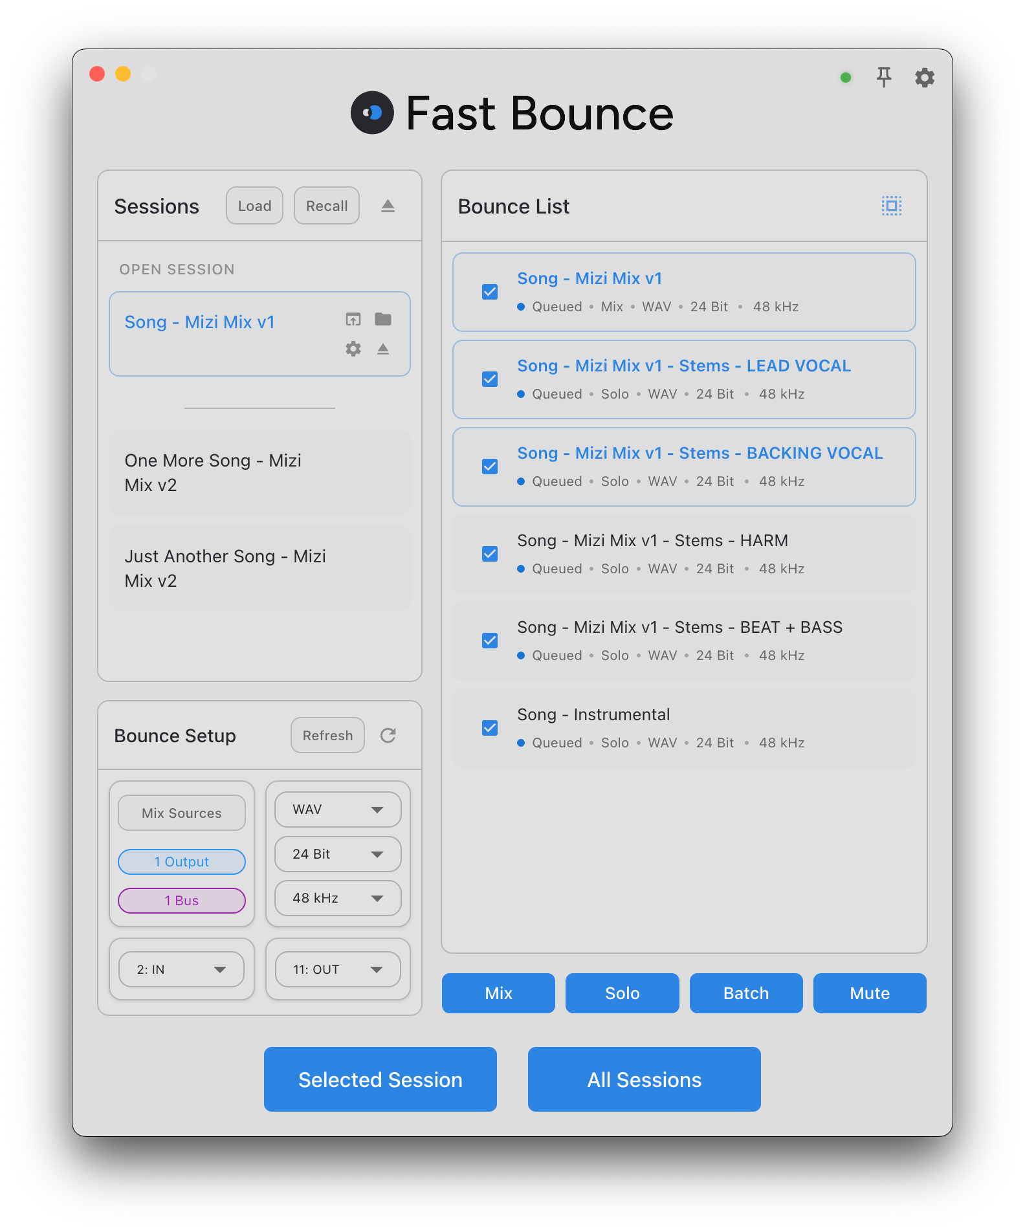Open the app settings gear
This screenshot has height=1232, width=1025.
(x=925, y=78)
